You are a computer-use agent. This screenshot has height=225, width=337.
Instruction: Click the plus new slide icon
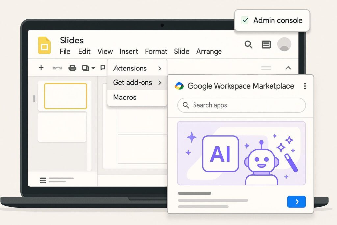click(41, 68)
